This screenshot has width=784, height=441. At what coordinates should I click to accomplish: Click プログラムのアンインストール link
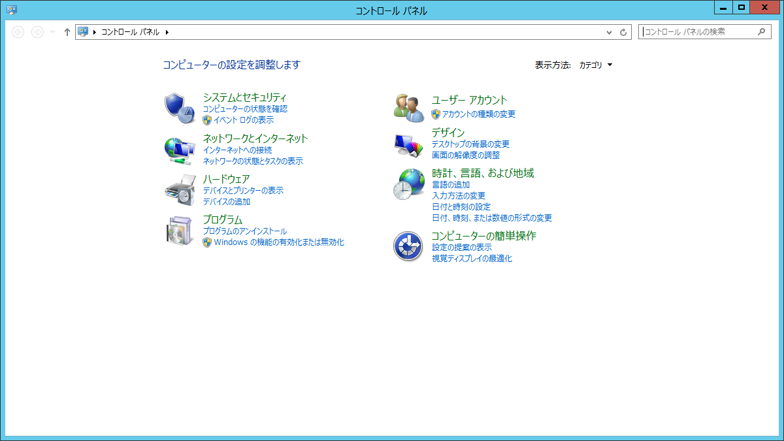click(245, 231)
